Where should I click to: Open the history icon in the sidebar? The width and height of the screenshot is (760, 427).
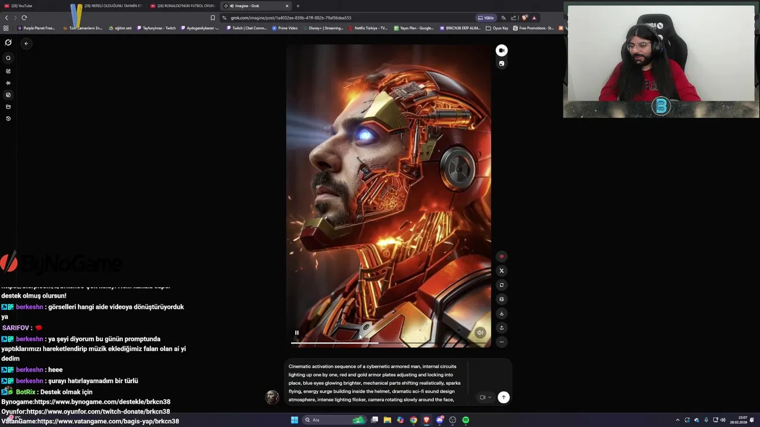point(8,119)
